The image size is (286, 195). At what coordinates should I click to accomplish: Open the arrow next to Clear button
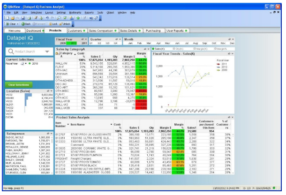pos(18,24)
